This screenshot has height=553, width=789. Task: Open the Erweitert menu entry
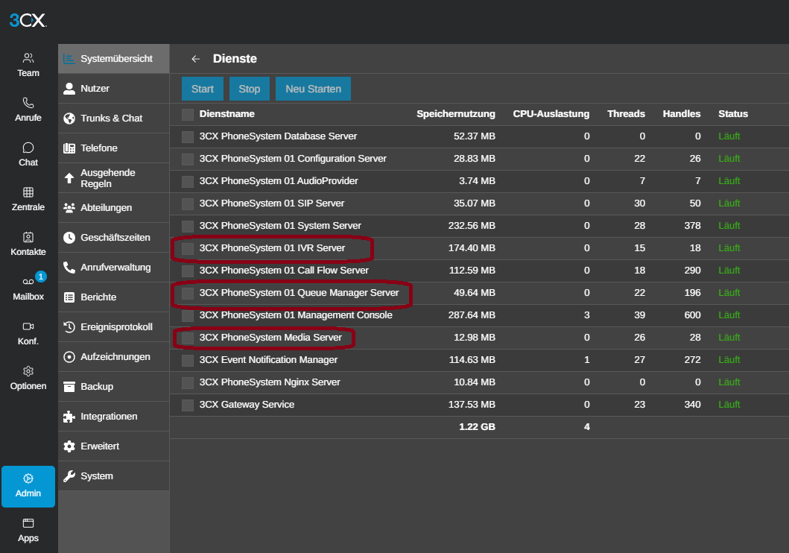(x=114, y=446)
